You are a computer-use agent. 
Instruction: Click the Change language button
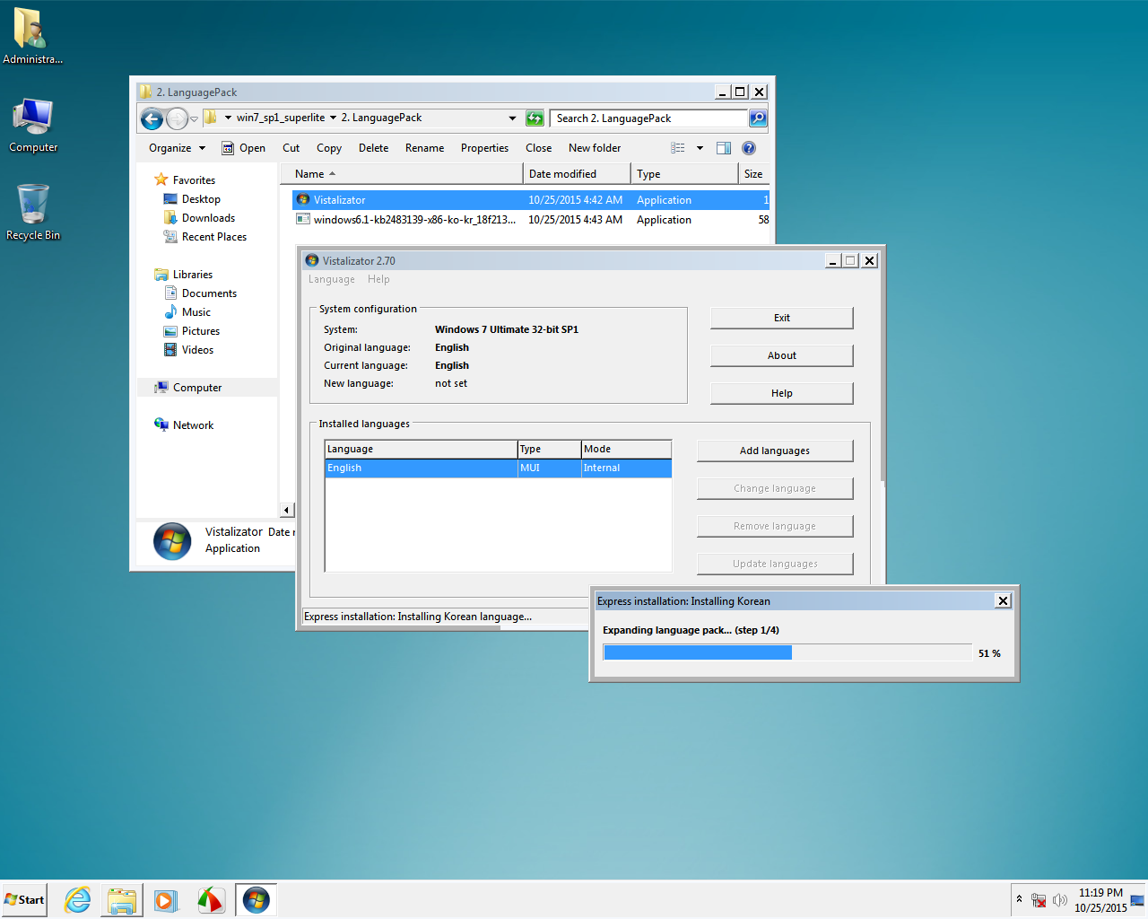tap(775, 488)
